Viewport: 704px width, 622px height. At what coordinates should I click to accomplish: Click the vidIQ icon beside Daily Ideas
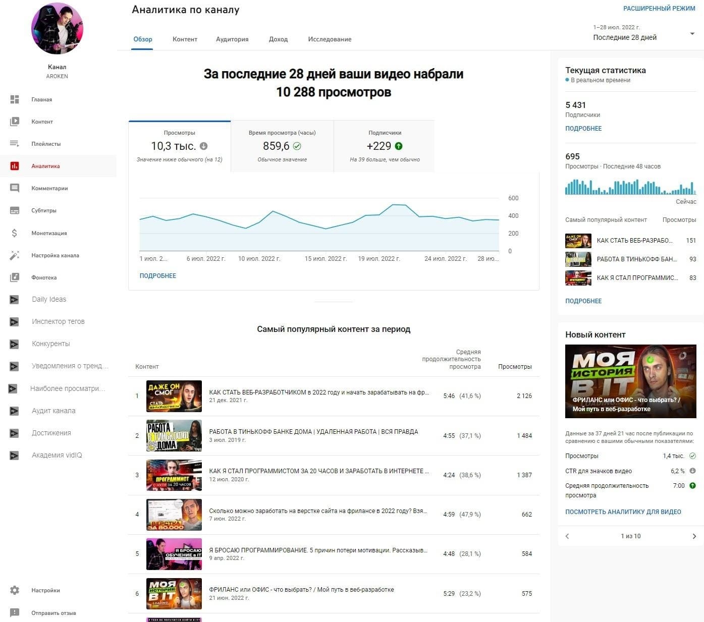(x=14, y=300)
